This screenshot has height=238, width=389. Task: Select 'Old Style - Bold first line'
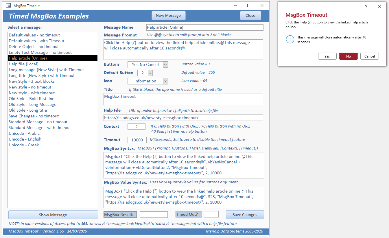click(x=53, y=99)
